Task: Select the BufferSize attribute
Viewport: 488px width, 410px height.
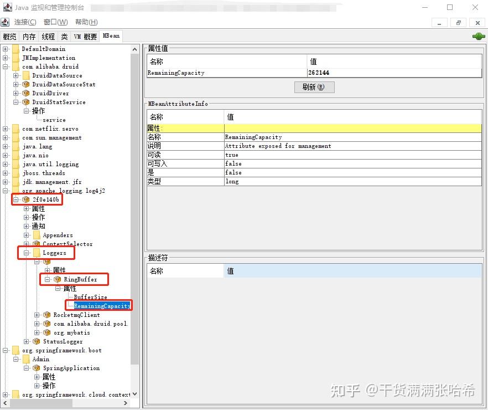Action: pos(90,297)
